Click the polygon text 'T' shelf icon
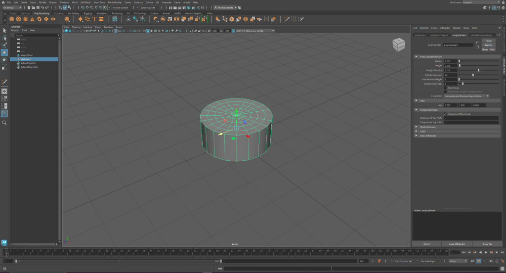Screen dimensions: 506x273 point(94,19)
